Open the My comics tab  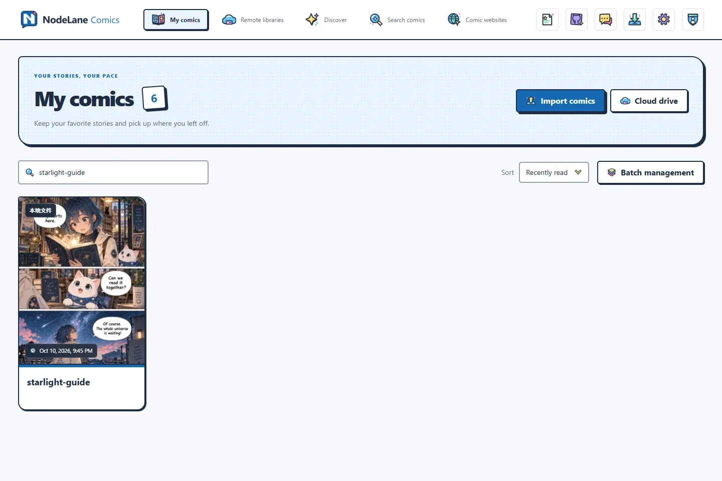coord(176,20)
